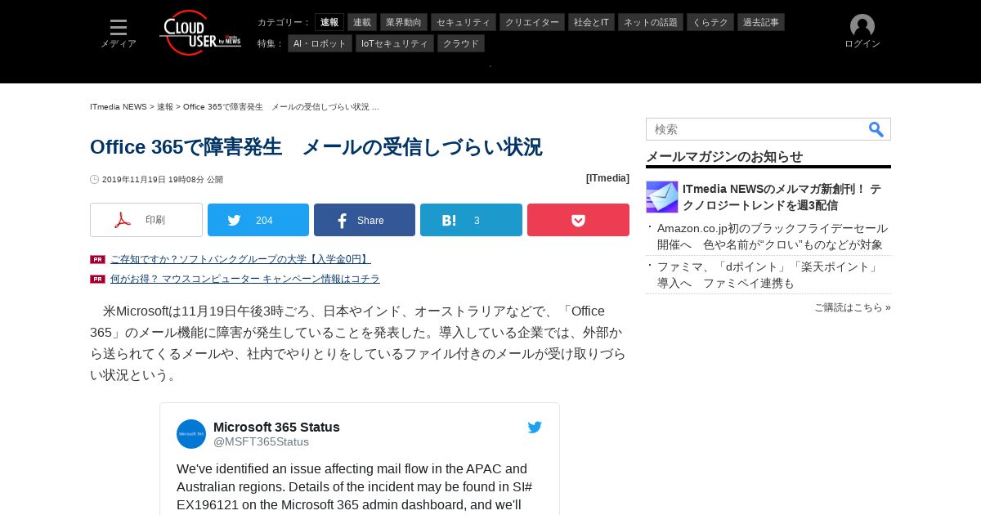Click the メールマガジンのお知らせ heading
Viewport: 981px width, 515px height.
point(724,156)
